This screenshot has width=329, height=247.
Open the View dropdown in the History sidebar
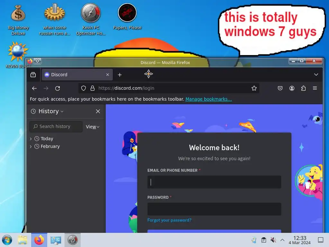tap(93, 127)
